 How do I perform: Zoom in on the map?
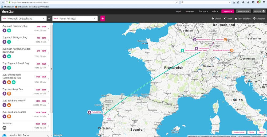[x=264, y=78]
